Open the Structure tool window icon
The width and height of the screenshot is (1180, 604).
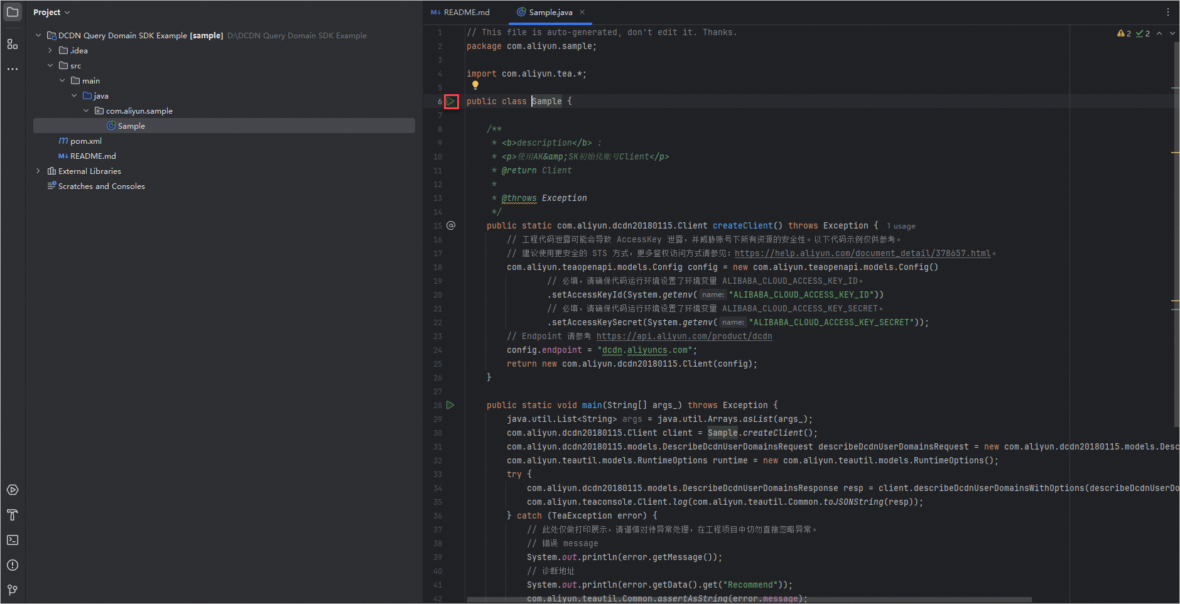pyautogui.click(x=13, y=44)
